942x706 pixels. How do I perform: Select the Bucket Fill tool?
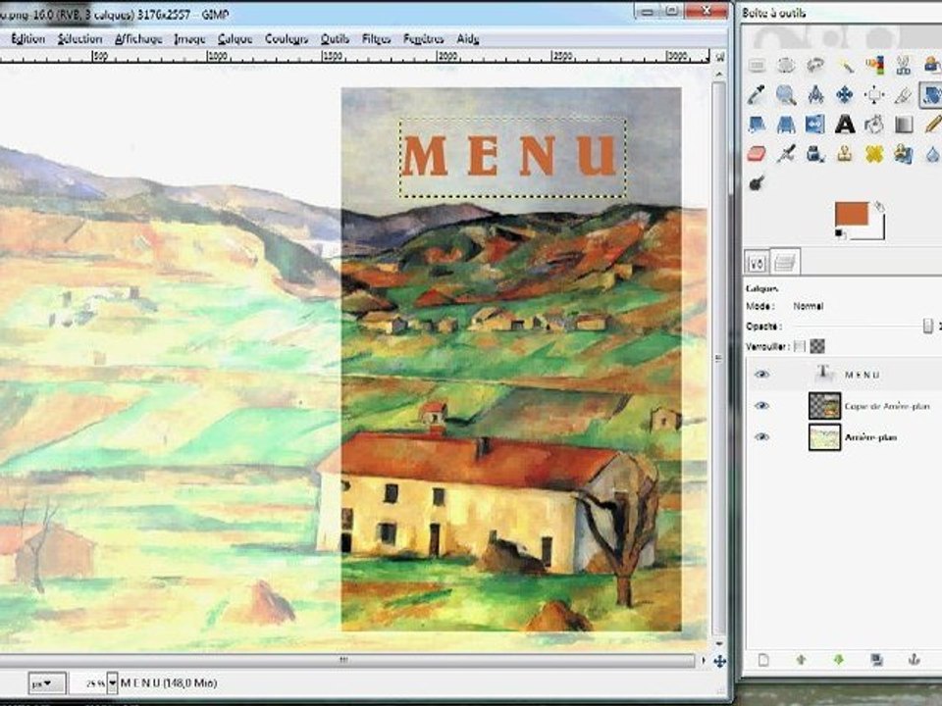874,125
